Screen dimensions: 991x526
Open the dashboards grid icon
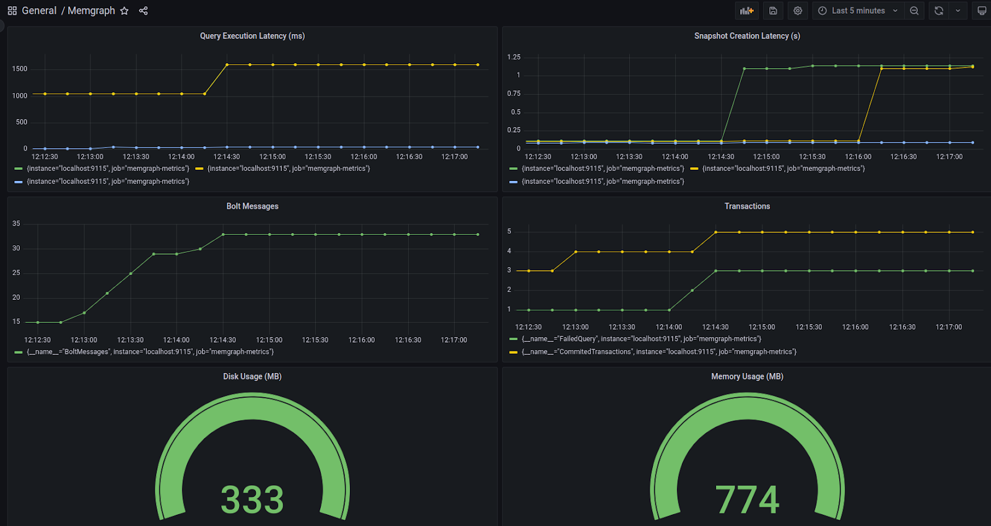(12, 11)
